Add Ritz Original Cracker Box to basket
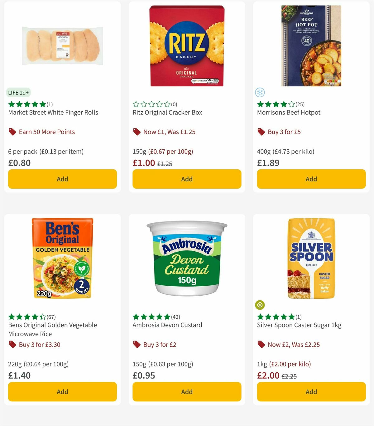 [186, 179]
